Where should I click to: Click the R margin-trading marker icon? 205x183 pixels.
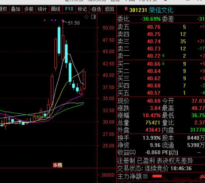126,9
